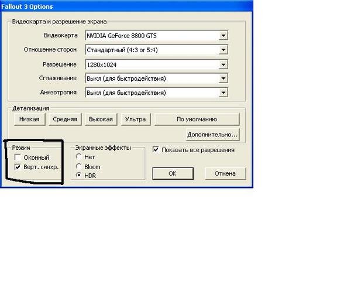Confirm settings with OK
This screenshot has width=351, height=281.
pos(173,173)
